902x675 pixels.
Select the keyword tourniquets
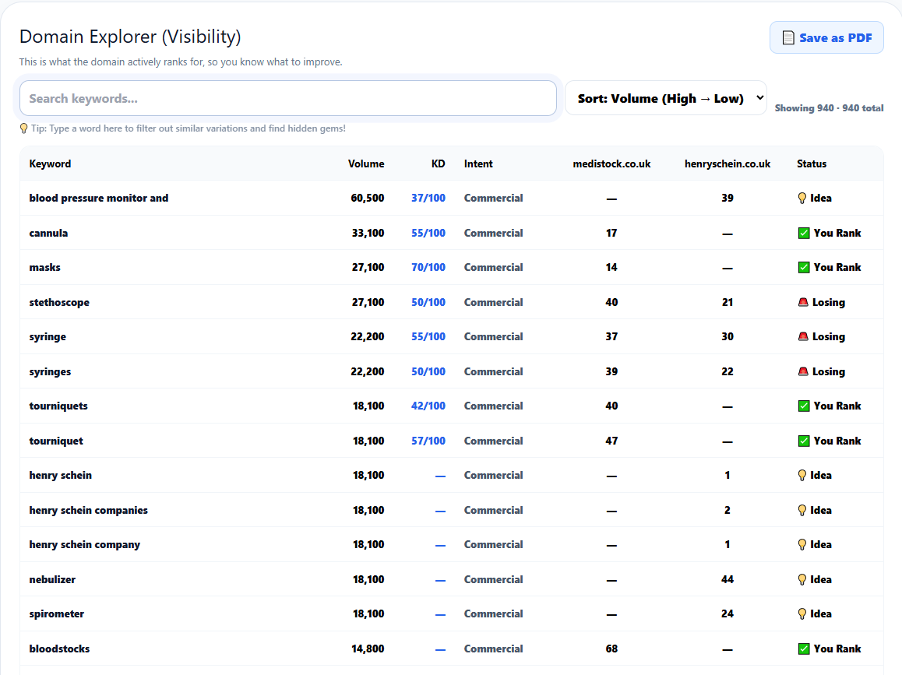[x=58, y=406]
